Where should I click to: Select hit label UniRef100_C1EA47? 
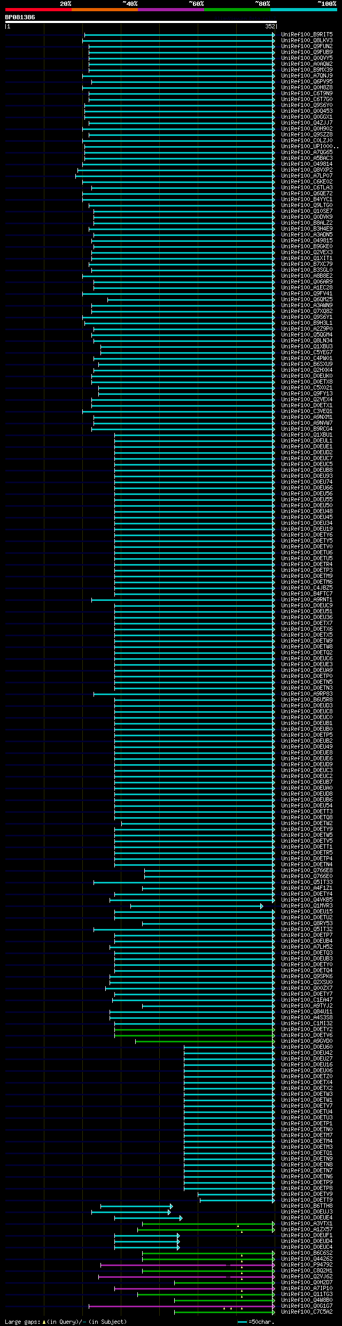coord(307,1000)
